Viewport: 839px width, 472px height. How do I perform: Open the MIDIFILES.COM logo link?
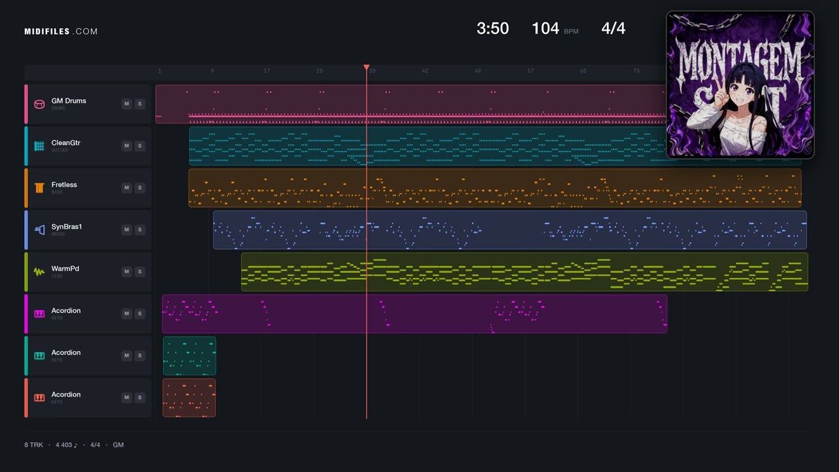61,31
